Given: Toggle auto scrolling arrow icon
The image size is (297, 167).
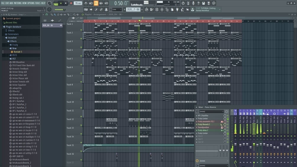Looking at the screenshot, I should pyautogui.click(x=91, y=9).
